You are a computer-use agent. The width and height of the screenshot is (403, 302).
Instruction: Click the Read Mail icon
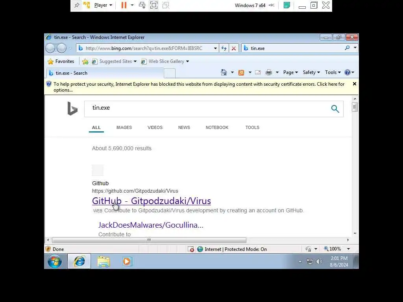pos(258,72)
